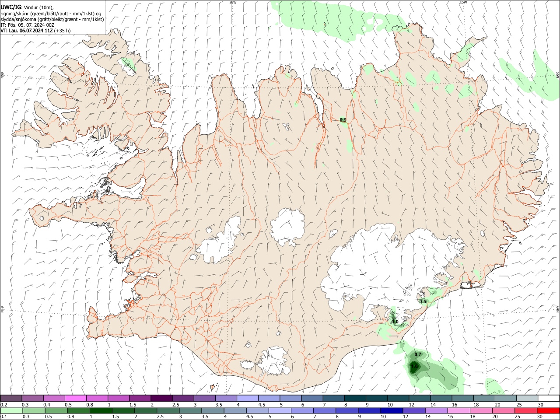Pick the lower-scale 10 deep navy blue swatch
The height and width of the screenshot is (420, 560).
coord(391,410)
